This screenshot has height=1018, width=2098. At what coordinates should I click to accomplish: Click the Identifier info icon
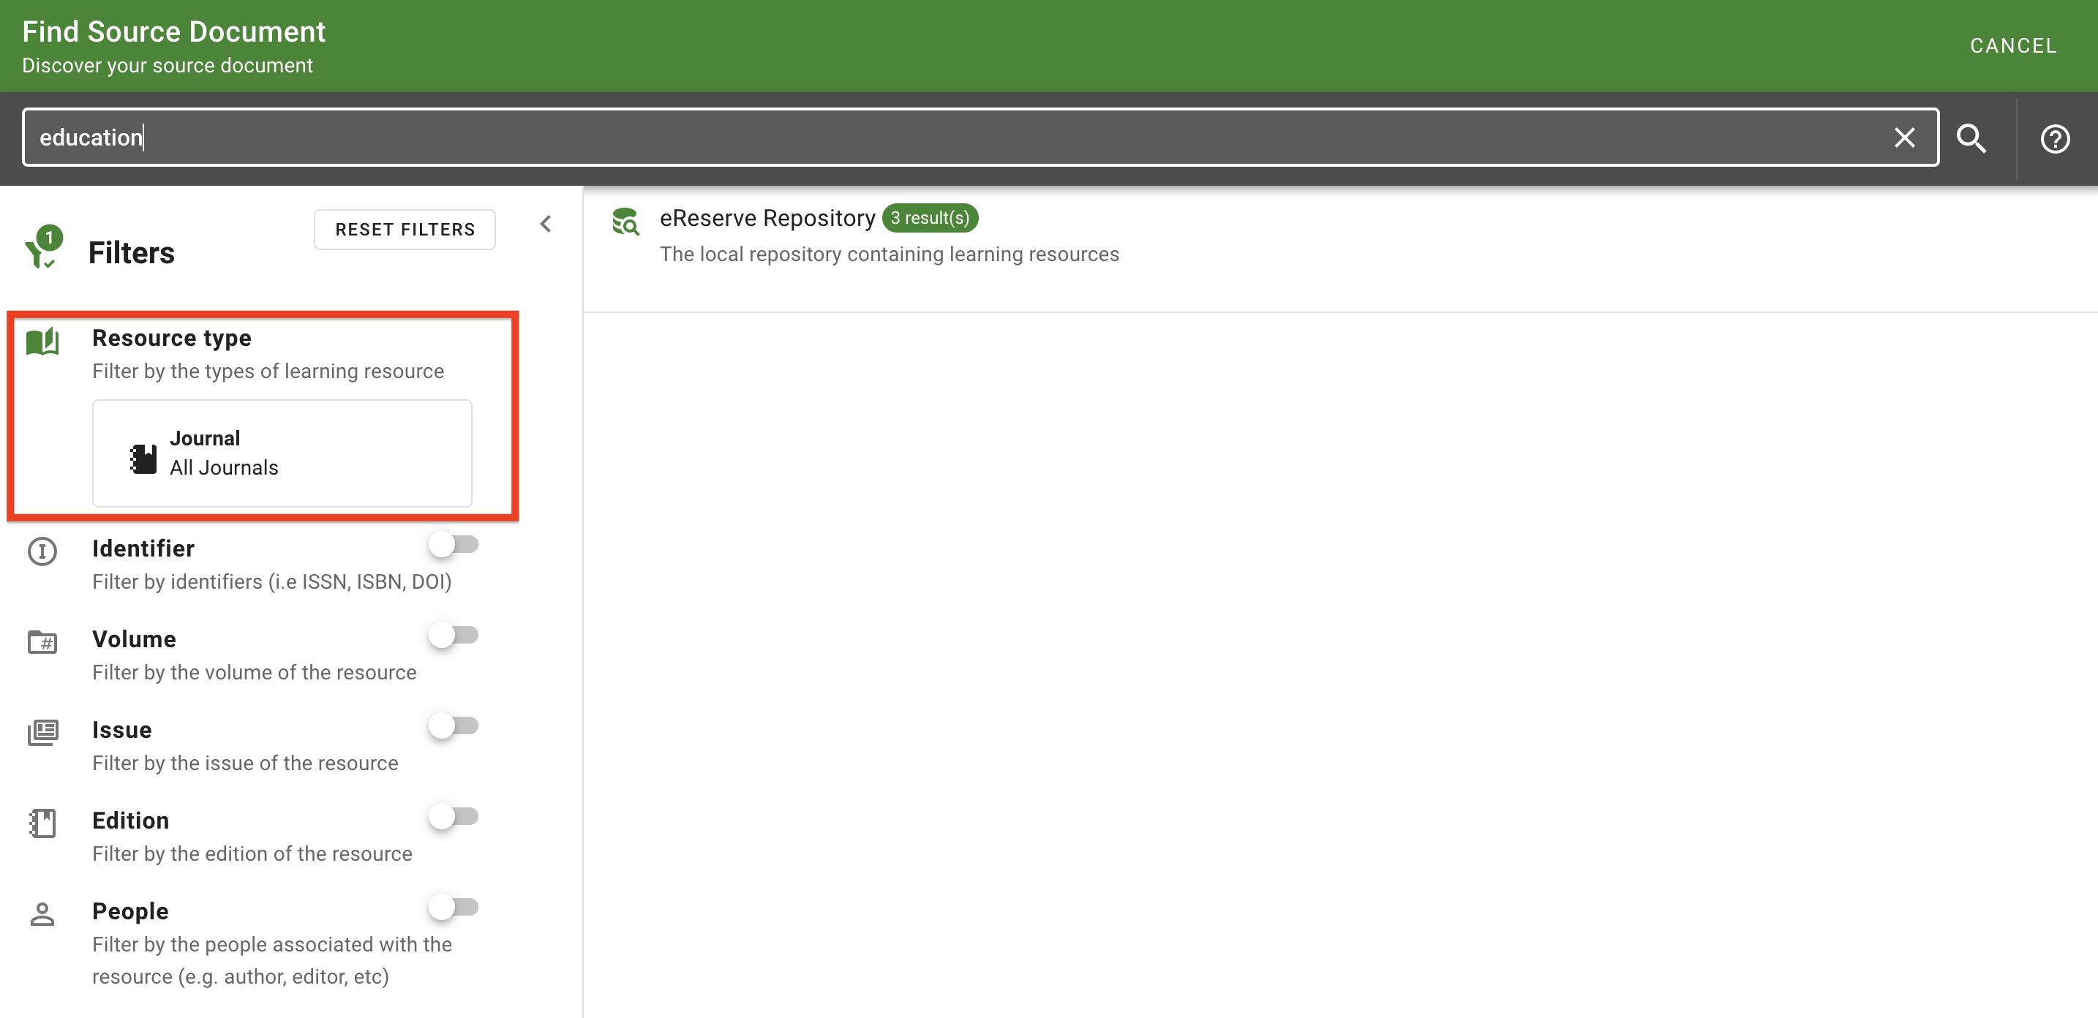pos(42,551)
